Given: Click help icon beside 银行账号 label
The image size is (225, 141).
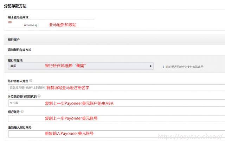Looking at the screenshot, I should 22,111.
